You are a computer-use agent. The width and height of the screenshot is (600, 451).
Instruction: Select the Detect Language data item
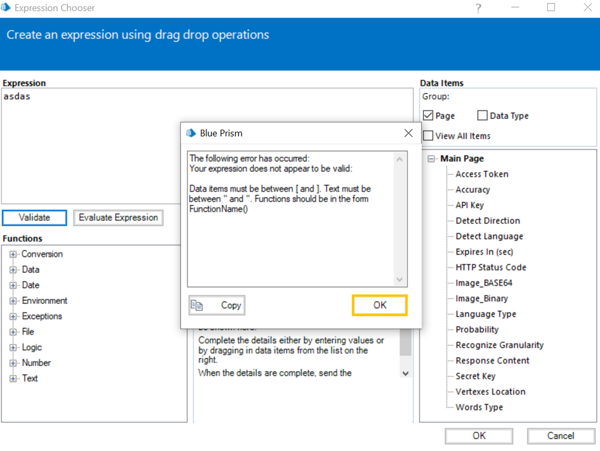coord(489,237)
